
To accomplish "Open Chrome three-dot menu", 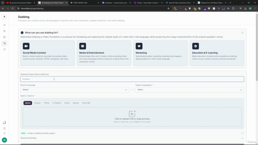I will (x=255, y=8).
